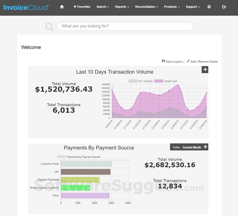Image resolution: width=238 pixels, height=216 pixels.
Task: Select the Current Month filter
Action: [191, 147]
